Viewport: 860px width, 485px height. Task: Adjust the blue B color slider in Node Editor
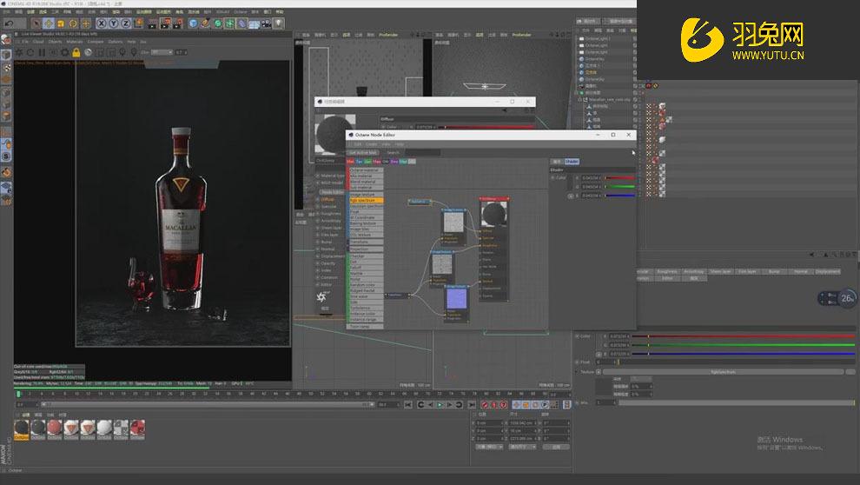pos(620,196)
